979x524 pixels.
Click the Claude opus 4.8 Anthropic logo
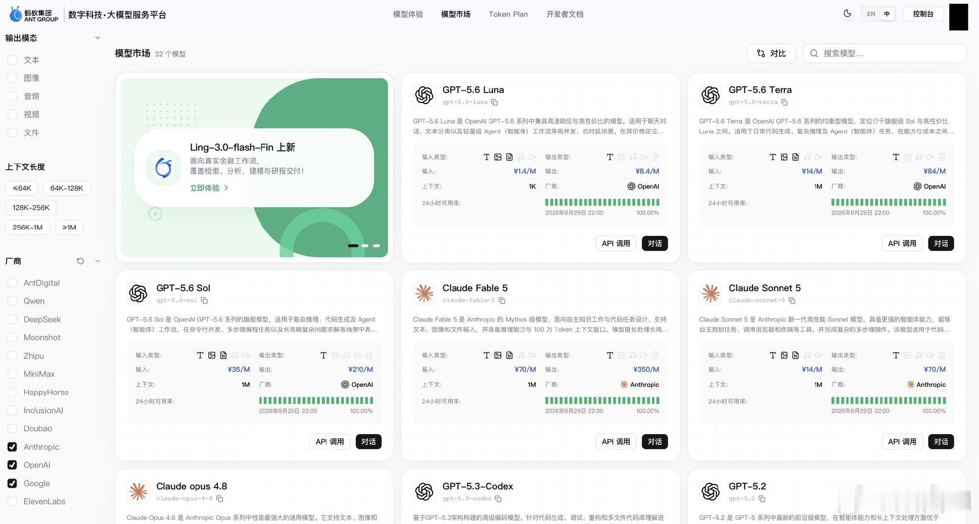pos(138,491)
